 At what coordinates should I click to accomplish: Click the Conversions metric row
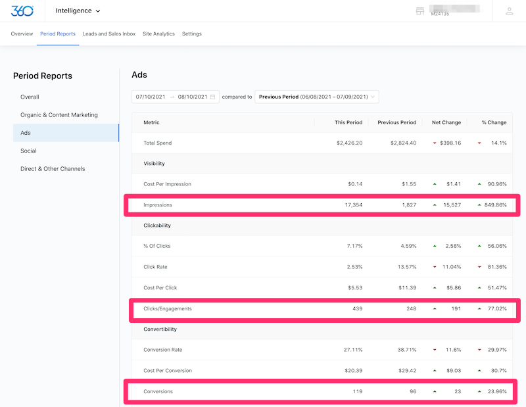(322, 391)
